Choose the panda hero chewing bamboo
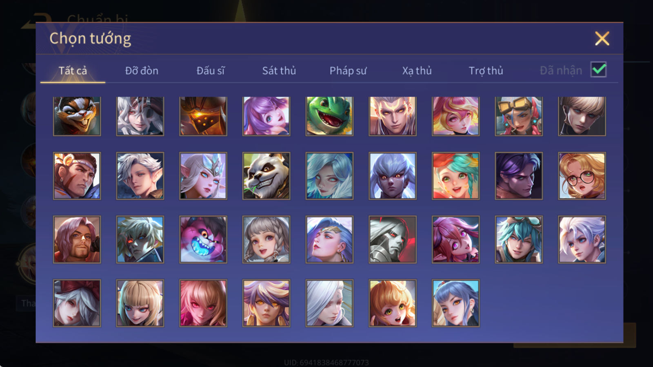Image resolution: width=653 pixels, height=367 pixels. click(266, 176)
